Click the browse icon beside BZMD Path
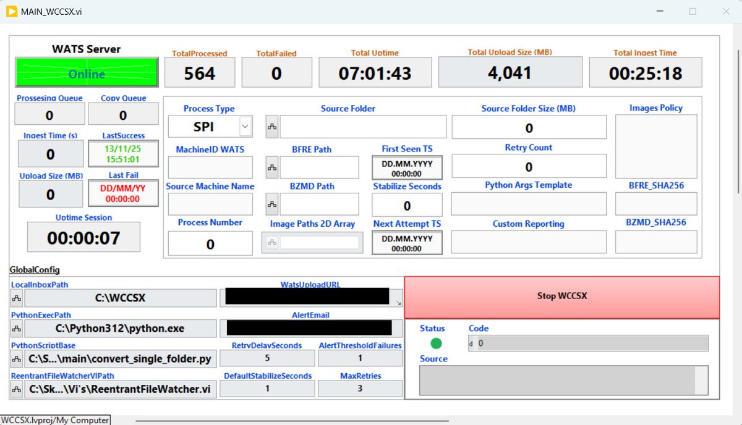This screenshot has width=742, height=425. (273, 204)
